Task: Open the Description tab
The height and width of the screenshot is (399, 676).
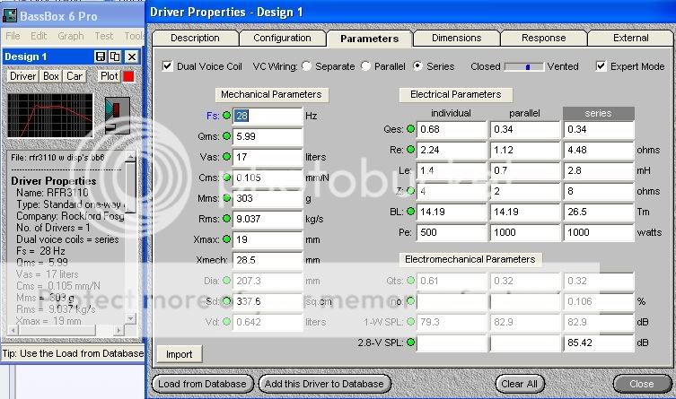Action: tap(195, 38)
